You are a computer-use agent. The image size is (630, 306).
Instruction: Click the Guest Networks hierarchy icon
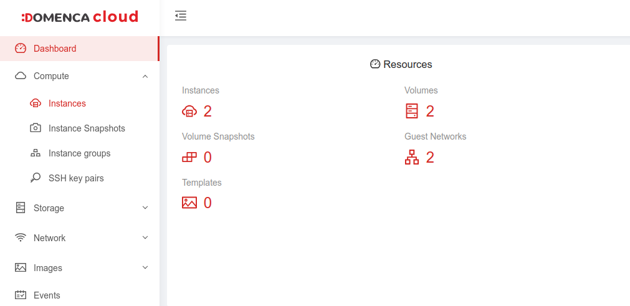[412, 158]
